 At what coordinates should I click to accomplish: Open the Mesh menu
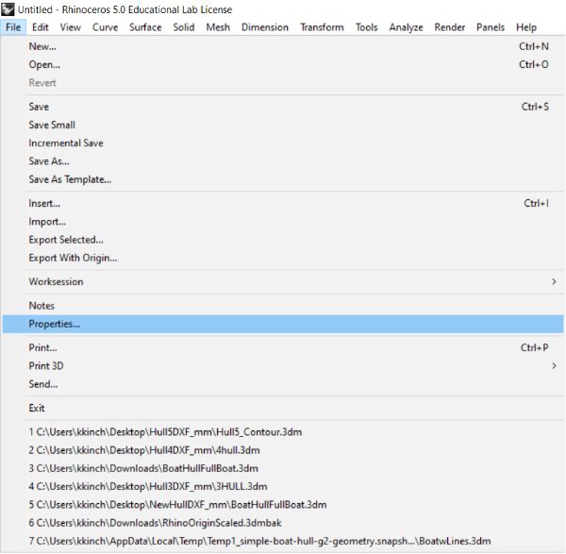click(x=218, y=27)
